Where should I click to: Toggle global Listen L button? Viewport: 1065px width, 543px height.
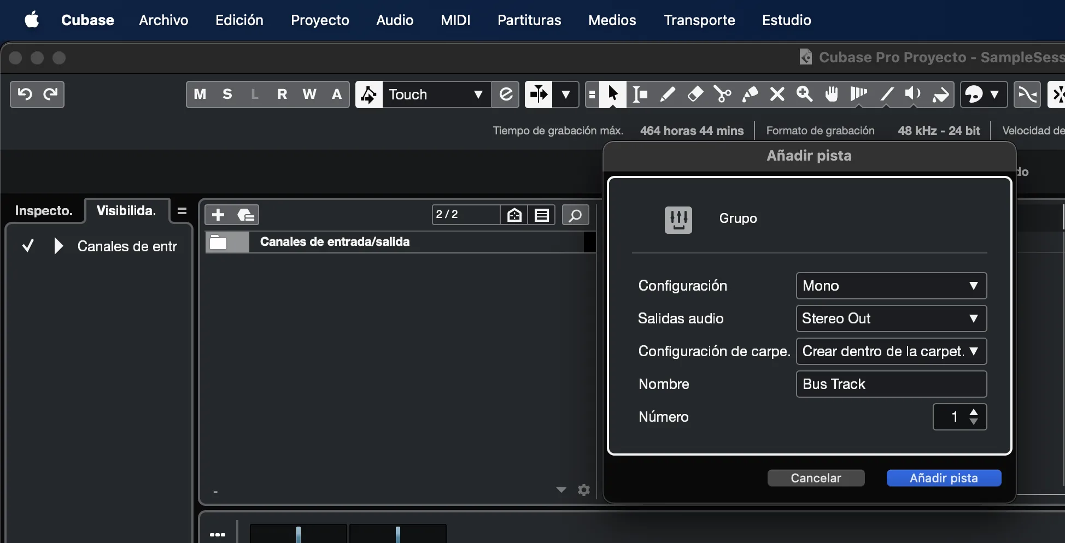(255, 95)
